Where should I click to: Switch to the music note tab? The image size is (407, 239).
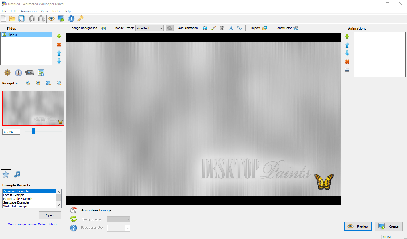pyautogui.click(x=17, y=174)
